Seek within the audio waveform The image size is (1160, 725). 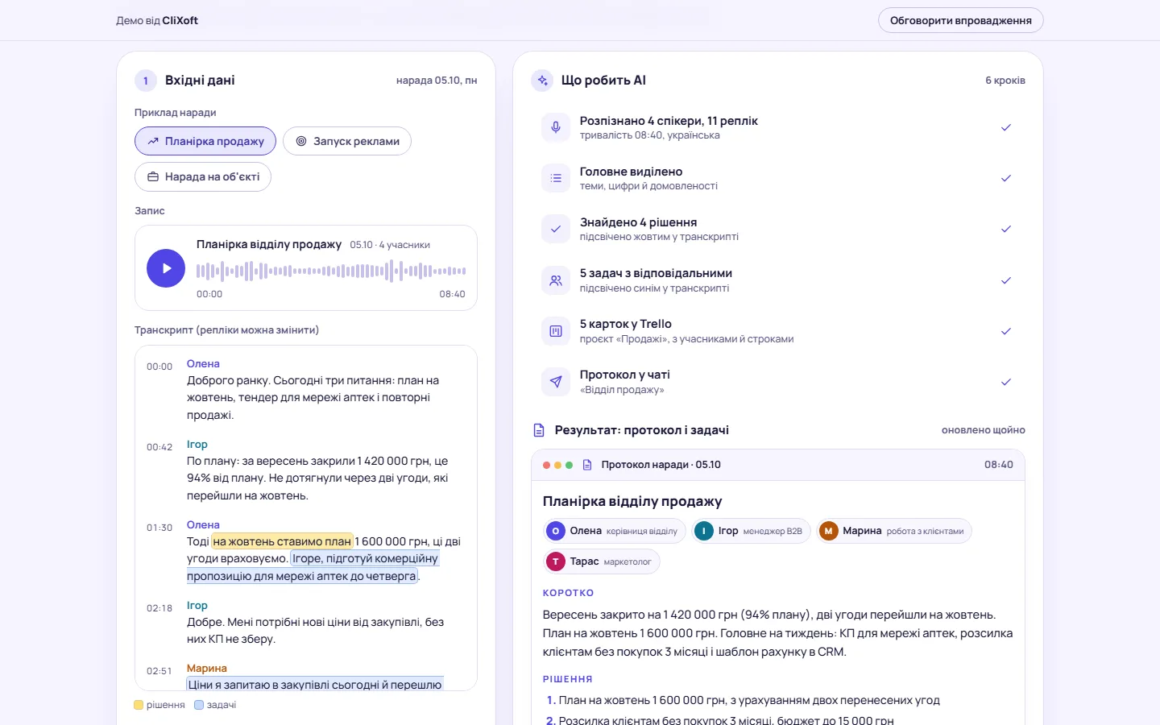point(331,271)
